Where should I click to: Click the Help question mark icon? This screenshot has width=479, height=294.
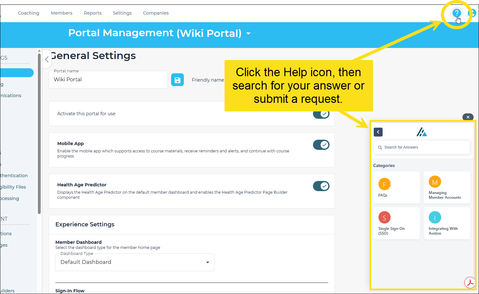click(x=456, y=13)
